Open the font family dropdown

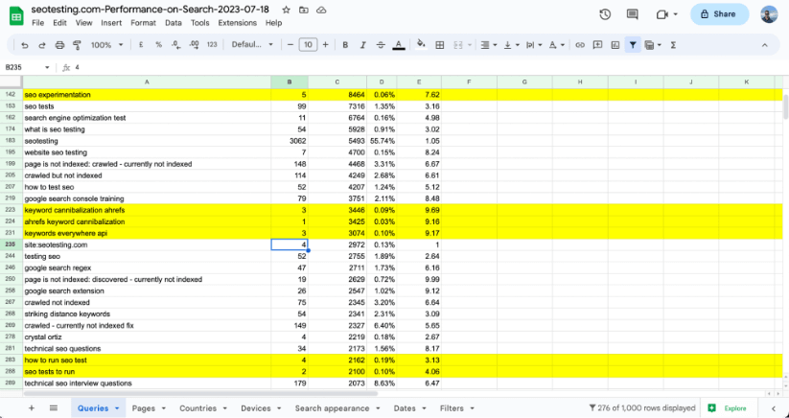click(x=252, y=45)
